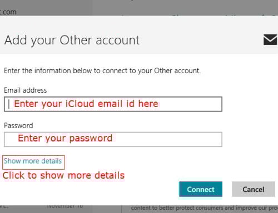Cancel adding the Other account
278x213 pixels.
coord(254,189)
